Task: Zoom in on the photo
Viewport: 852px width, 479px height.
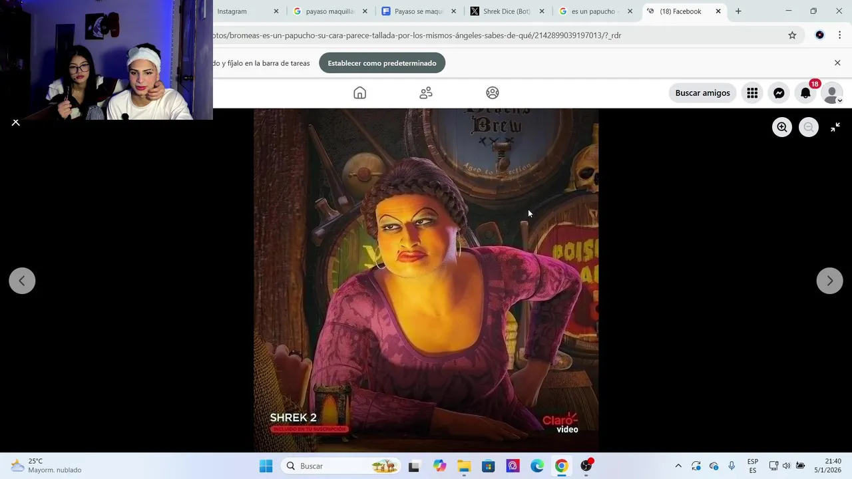Action: [782, 127]
